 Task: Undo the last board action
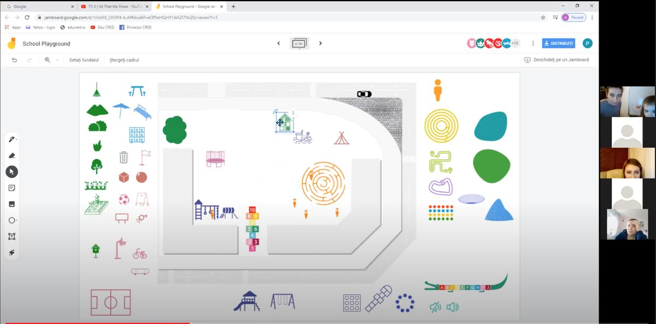pyautogui.click(x=14, y=60)
